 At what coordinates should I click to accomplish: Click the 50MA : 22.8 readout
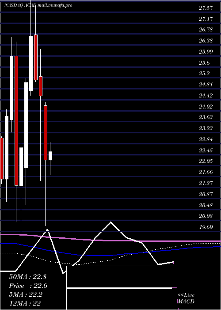[27, 277]
